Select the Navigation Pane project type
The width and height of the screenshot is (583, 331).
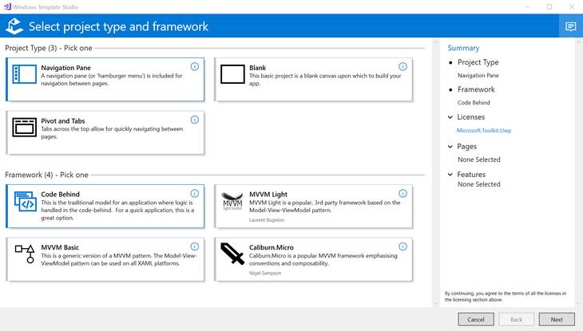click(x=105, y=79)
